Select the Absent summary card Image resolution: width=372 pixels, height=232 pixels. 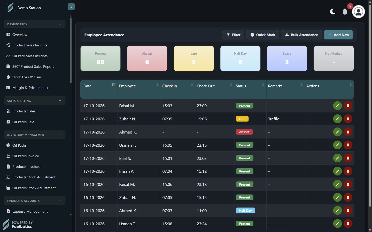point(147,59)
